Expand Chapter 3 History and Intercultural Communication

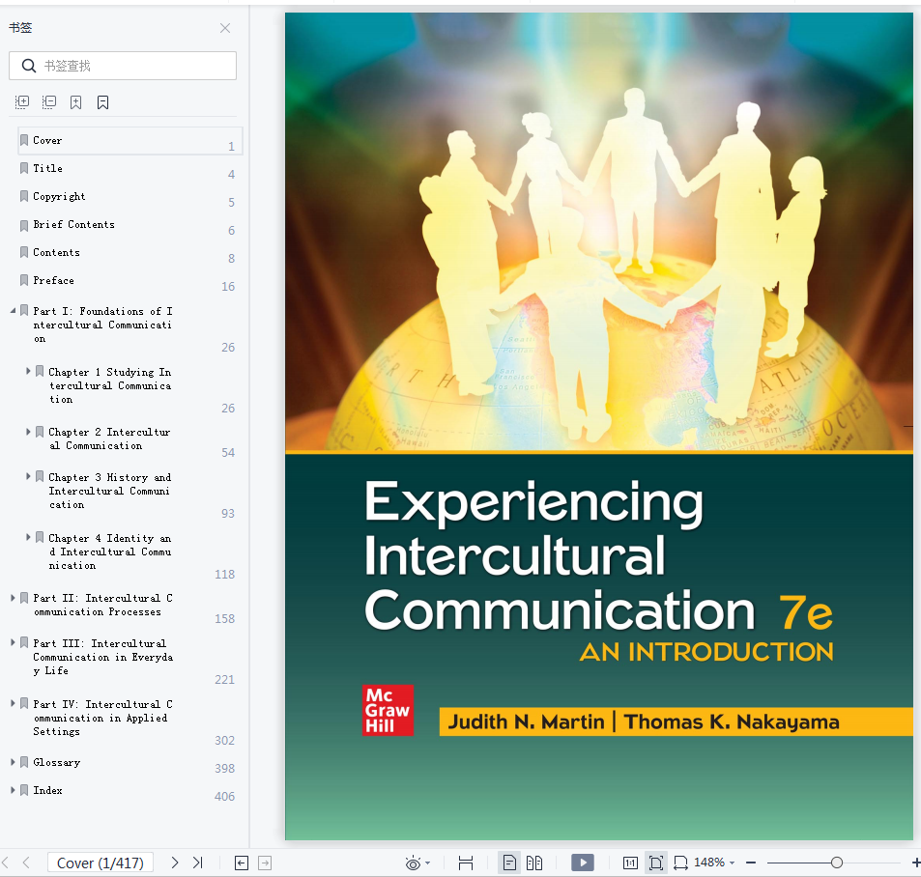point(28,477)
